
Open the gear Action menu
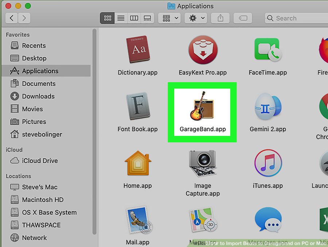click(196, 18)
